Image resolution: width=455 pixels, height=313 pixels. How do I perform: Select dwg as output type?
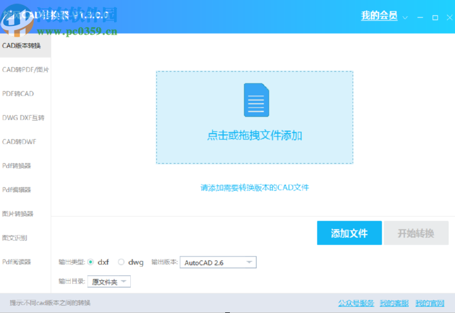pyautogui.click(x=121, y=262)
